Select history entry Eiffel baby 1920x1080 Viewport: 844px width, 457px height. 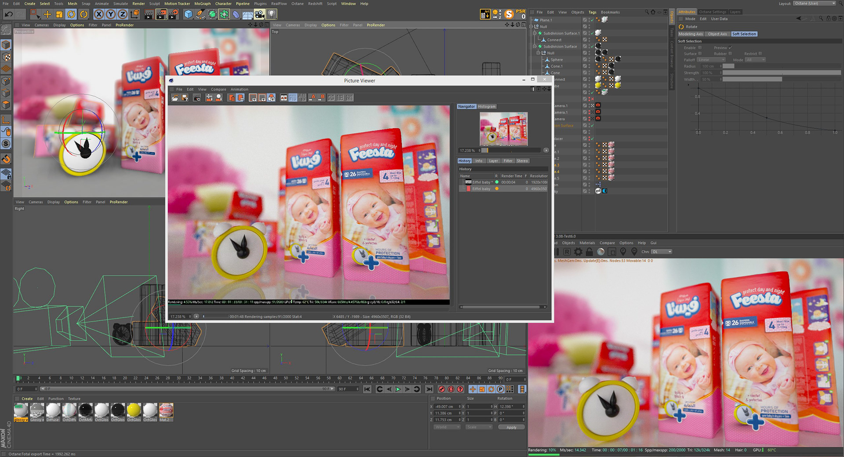[503, 182]
